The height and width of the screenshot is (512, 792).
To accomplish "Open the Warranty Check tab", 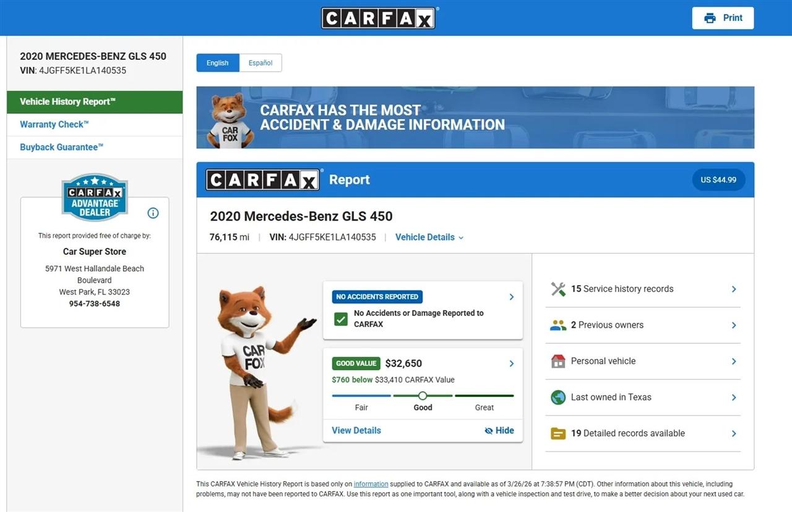I will click(54, 124).
